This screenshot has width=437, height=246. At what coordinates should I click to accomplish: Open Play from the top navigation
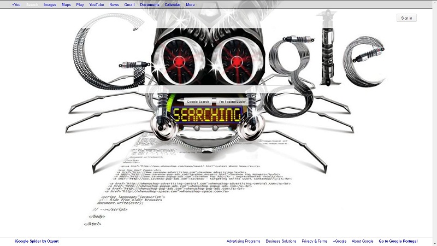[80, 5]
